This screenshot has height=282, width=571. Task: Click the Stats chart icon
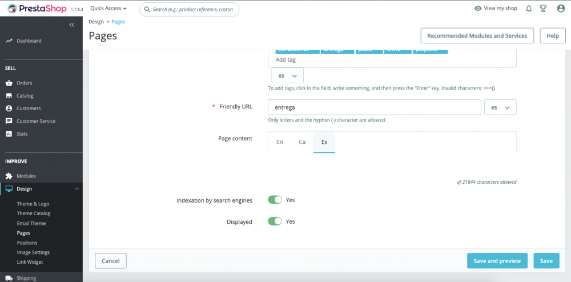9,134
